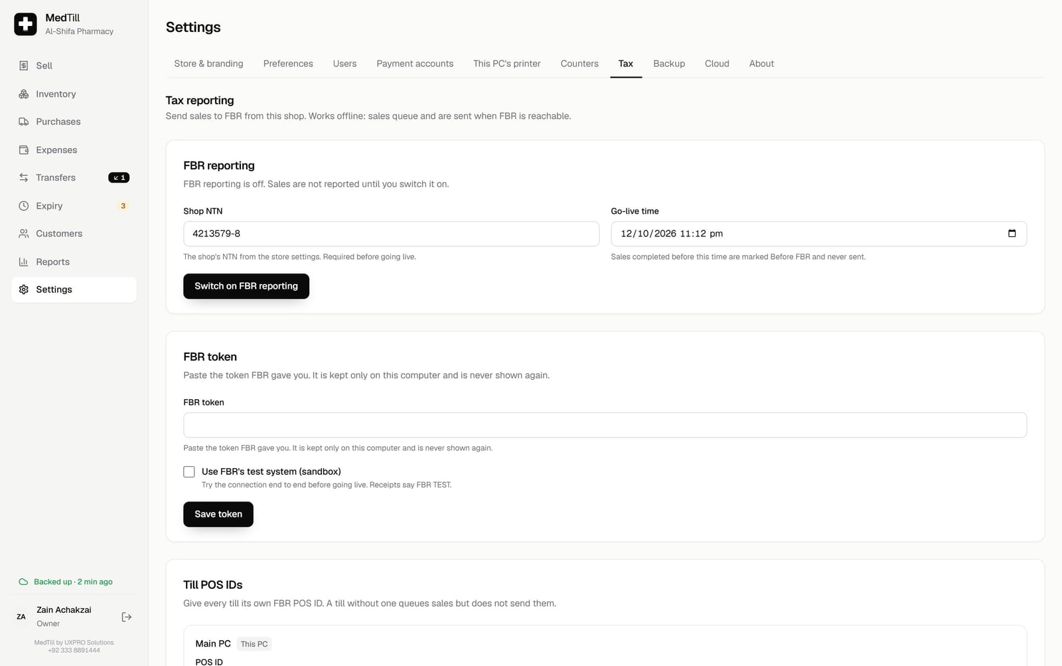
Task: Click the ZA user avatar
Action: tap(21, 617)
